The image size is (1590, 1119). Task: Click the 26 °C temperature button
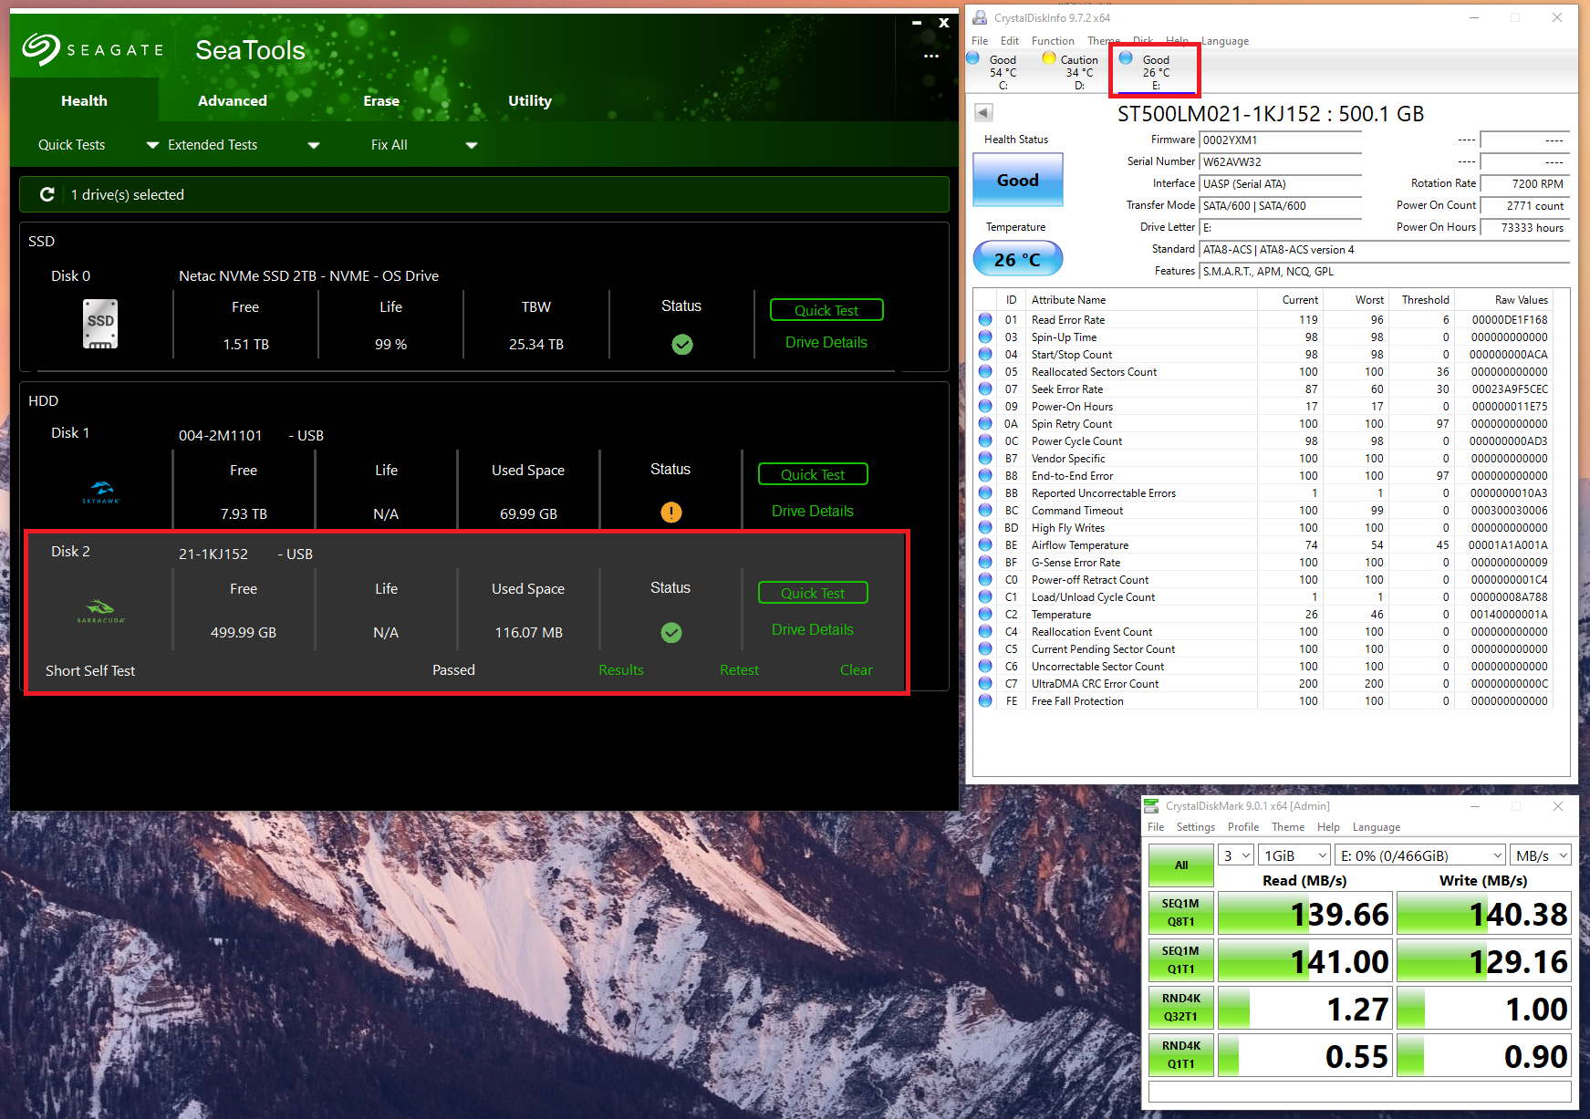click(x=1018, y=260)
